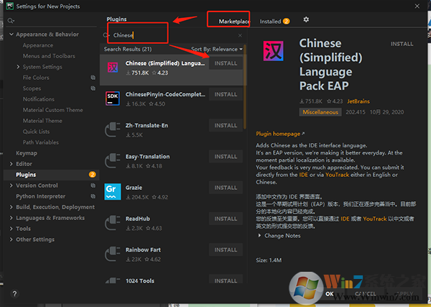Select Keymap in the settings tree
The width and height of the screenshot is (431, 307).
point(27,153)
